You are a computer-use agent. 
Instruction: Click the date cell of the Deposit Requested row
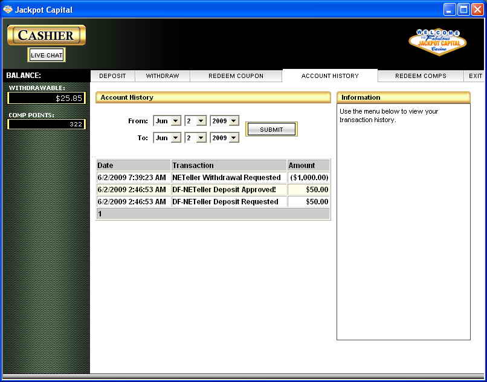pos(134,202)
